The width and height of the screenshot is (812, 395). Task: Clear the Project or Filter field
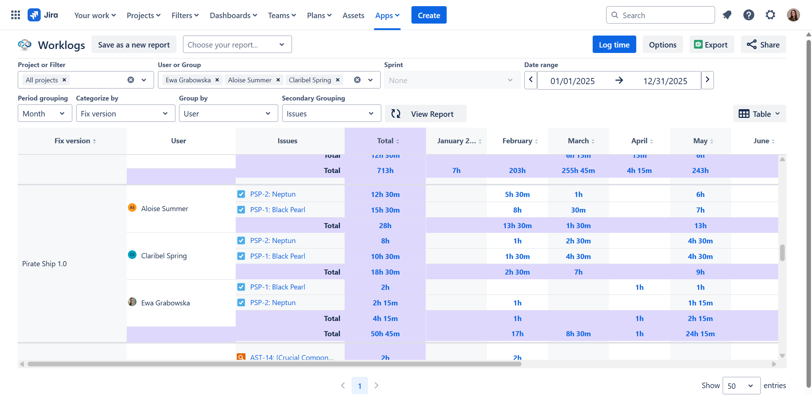click(131, 80)
